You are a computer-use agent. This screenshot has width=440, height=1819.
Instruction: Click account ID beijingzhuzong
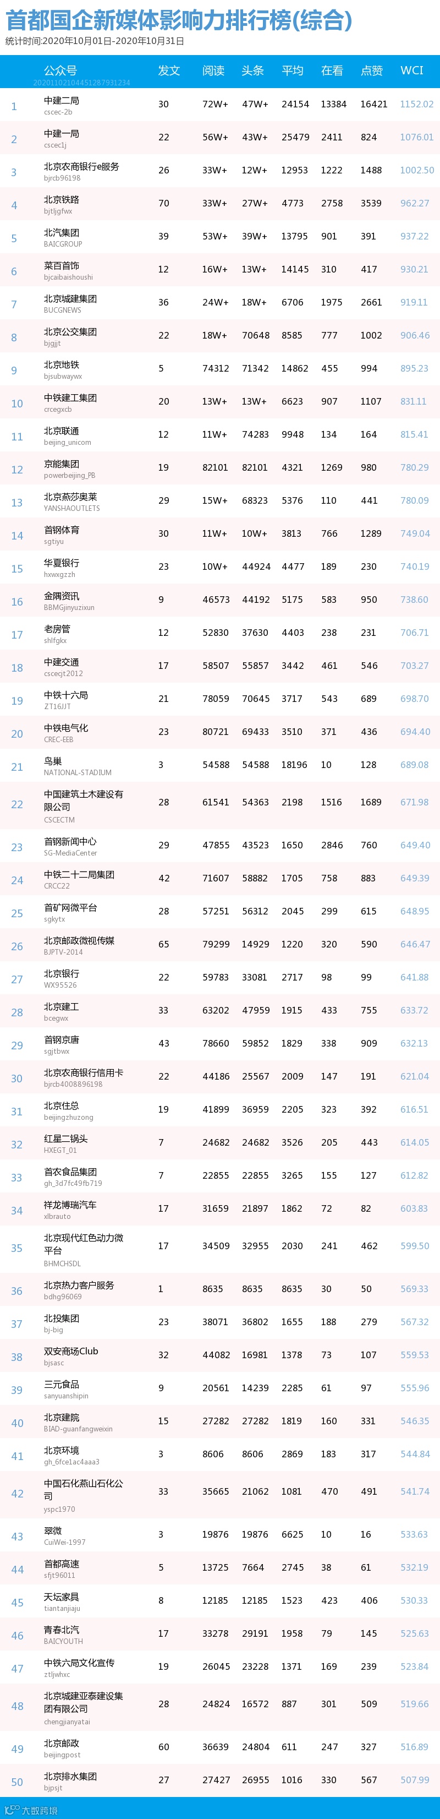point(68,1118)
